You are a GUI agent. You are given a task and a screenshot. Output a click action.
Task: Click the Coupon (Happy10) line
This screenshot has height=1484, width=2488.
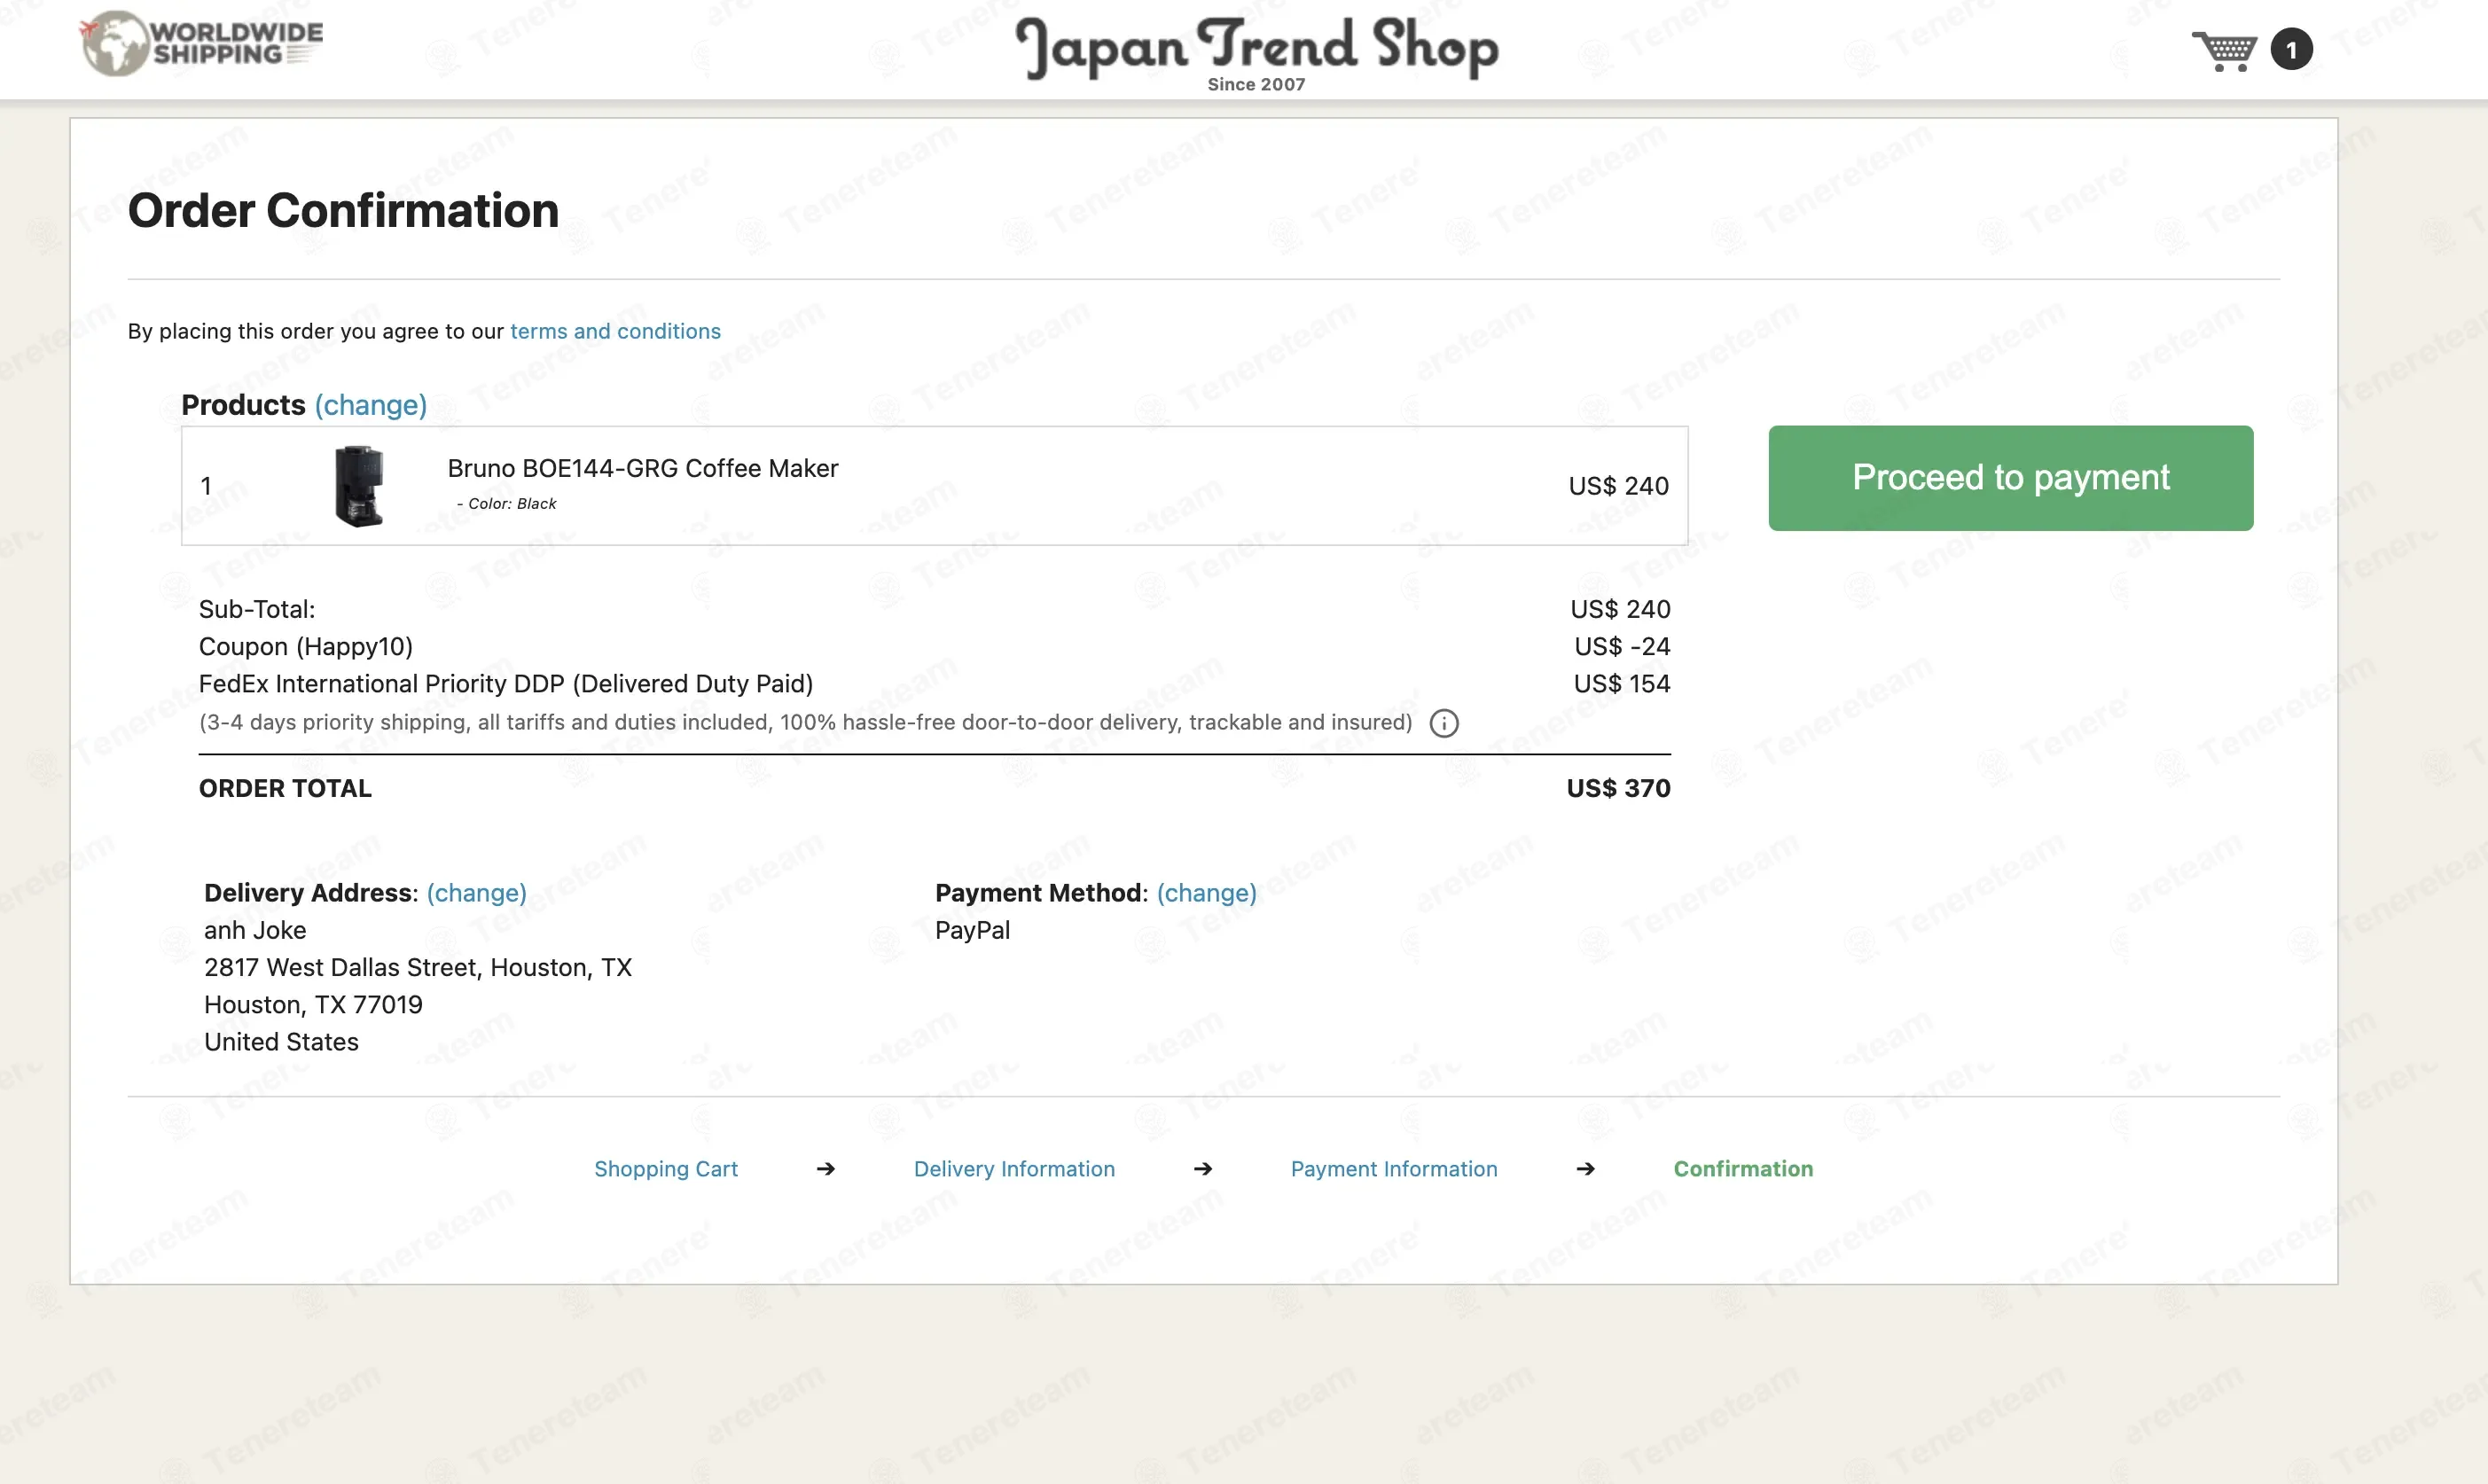[306, 647]
